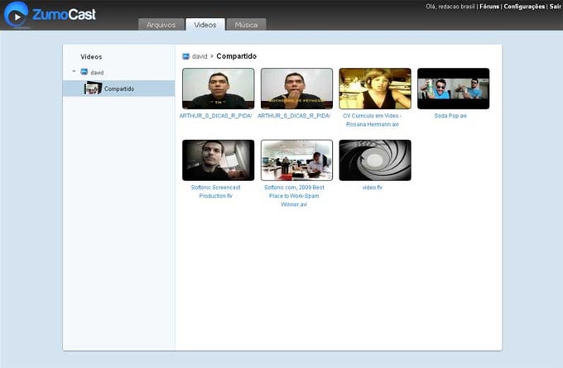Open the video.flv spiral thumbnail

click(x=375, y=160)
